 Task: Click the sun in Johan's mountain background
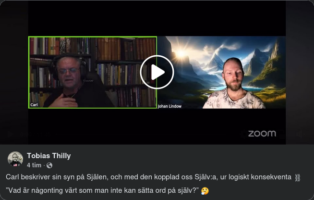click(181, 53)
